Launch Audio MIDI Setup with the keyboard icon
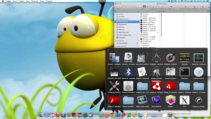This screenshot has height=119, width=211. (114, 72)
